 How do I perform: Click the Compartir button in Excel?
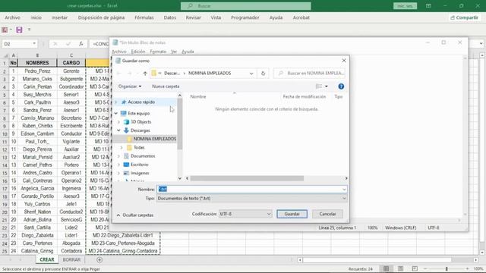click(464, 17)
